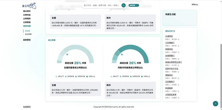Open similar company 狂野中性牛仔店
Image resolution: width=222 pixels, height=110 pixels.
(172, 69)
